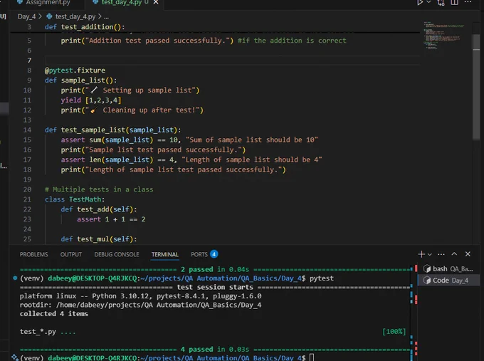Switch to the PROBLEMS panel tab
The width and height of the screenshot is (484, 361).
coord(34,254)
